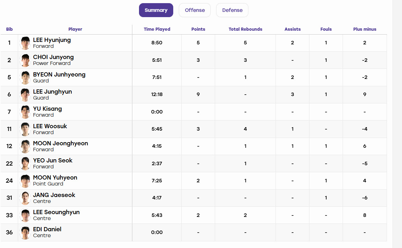Click EDI Daniel's player avatar
The width and height of the screenshot is (402, 248).
click(25, 233)
